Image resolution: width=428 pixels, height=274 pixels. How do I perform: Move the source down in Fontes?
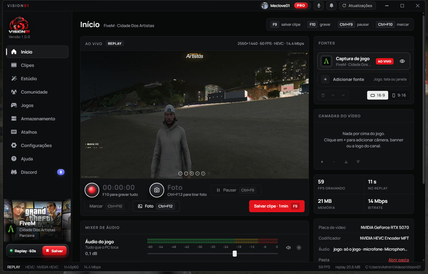coord(343,95)
